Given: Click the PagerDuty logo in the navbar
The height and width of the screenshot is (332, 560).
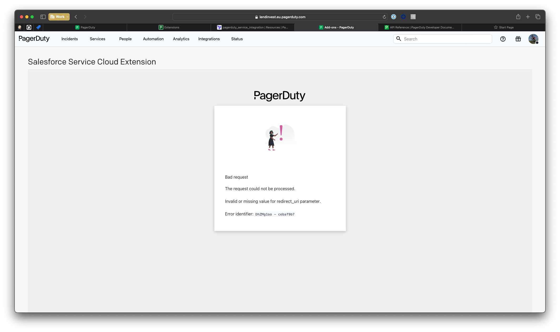Looking at the screenshot, I should coord(34,39).
